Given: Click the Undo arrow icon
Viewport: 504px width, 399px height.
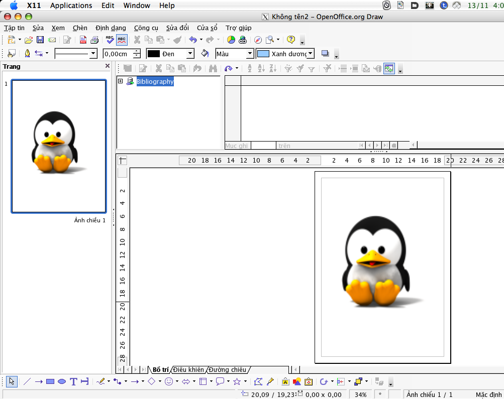Looking at the screenshot, I should coord(193,40).
